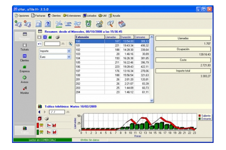Toggle the blue H view button above the filters
226x150 pixels.
46,37
